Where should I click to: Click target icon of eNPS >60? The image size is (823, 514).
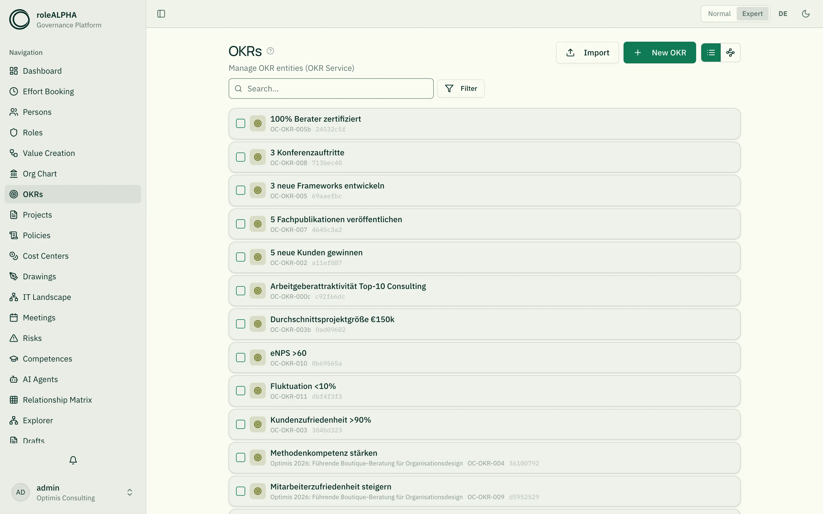258,358
